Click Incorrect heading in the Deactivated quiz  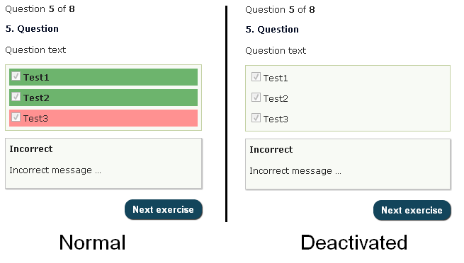coord(271,150)
